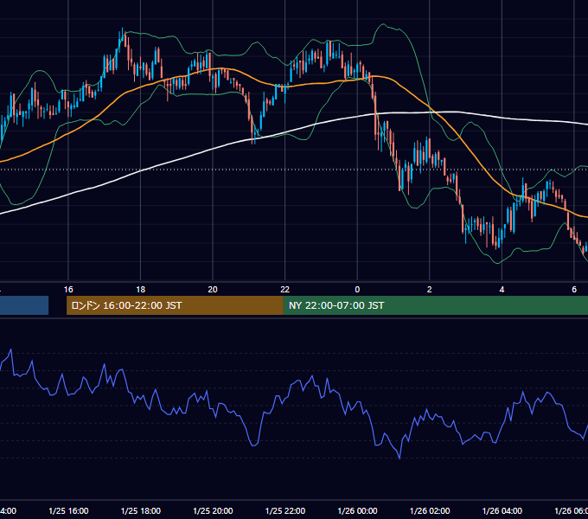The image size is (588, 519).
Task: Click hour label 20 on the price chart axis
Action: pos(213,290)
